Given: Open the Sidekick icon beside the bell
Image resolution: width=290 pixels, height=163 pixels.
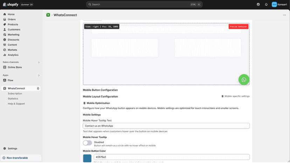Looking at the screenshot, I should pos(258,5).
